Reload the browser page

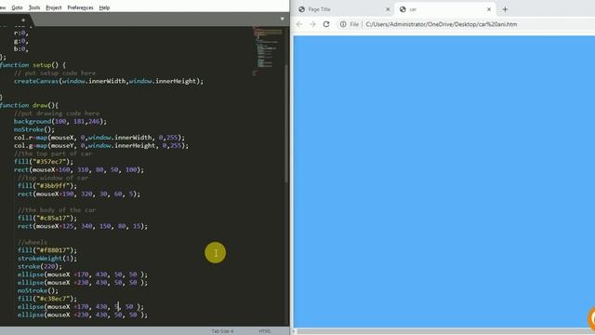[326, 24]
